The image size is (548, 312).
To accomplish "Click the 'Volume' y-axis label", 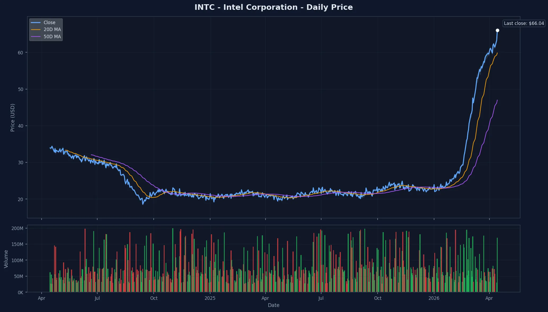I will (6, 259).
